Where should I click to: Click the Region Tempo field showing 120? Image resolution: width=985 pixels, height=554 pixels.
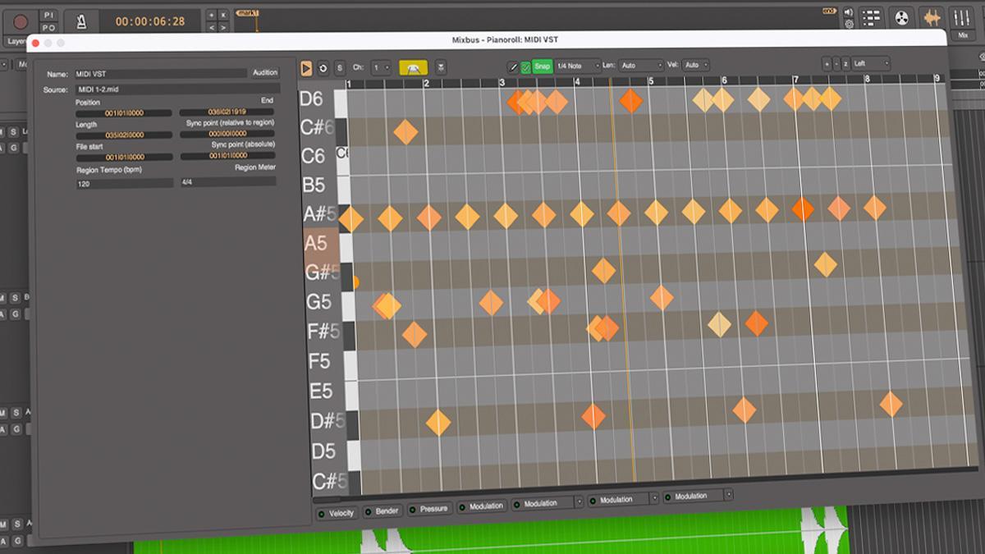point(124,184)
